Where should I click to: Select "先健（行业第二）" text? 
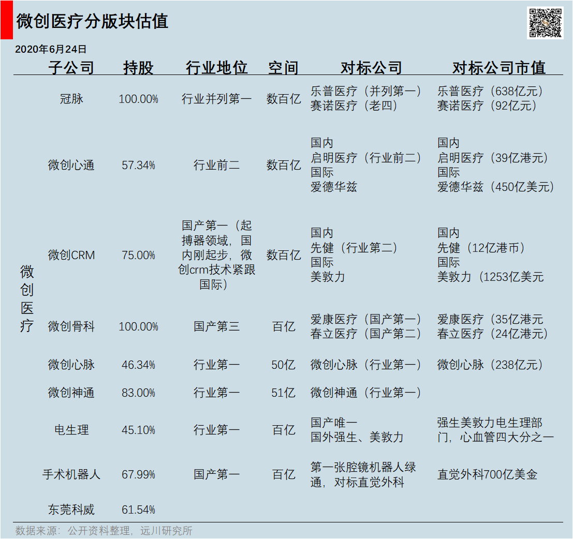point(354,248)
